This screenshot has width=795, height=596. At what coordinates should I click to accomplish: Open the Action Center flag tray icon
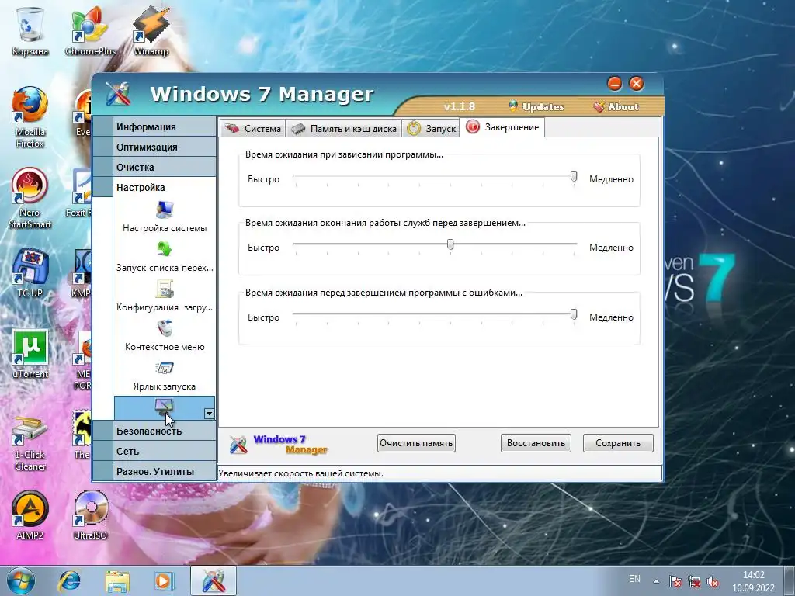pos(675,582)
